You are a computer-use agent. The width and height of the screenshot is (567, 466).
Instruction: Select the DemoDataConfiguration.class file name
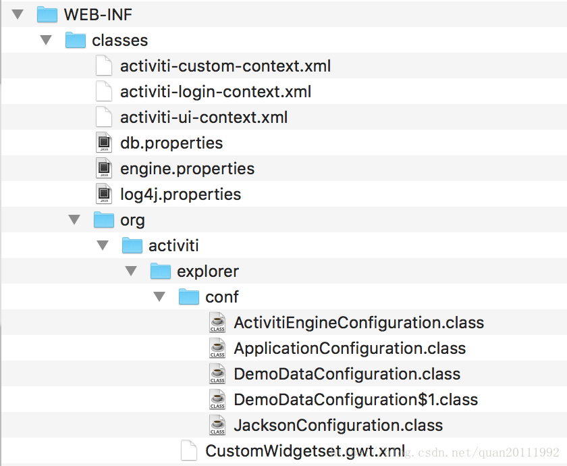347,374
